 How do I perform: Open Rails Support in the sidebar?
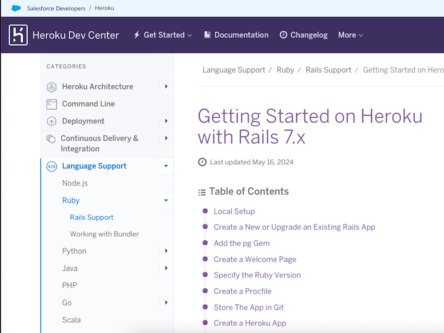tap(92, 217)
